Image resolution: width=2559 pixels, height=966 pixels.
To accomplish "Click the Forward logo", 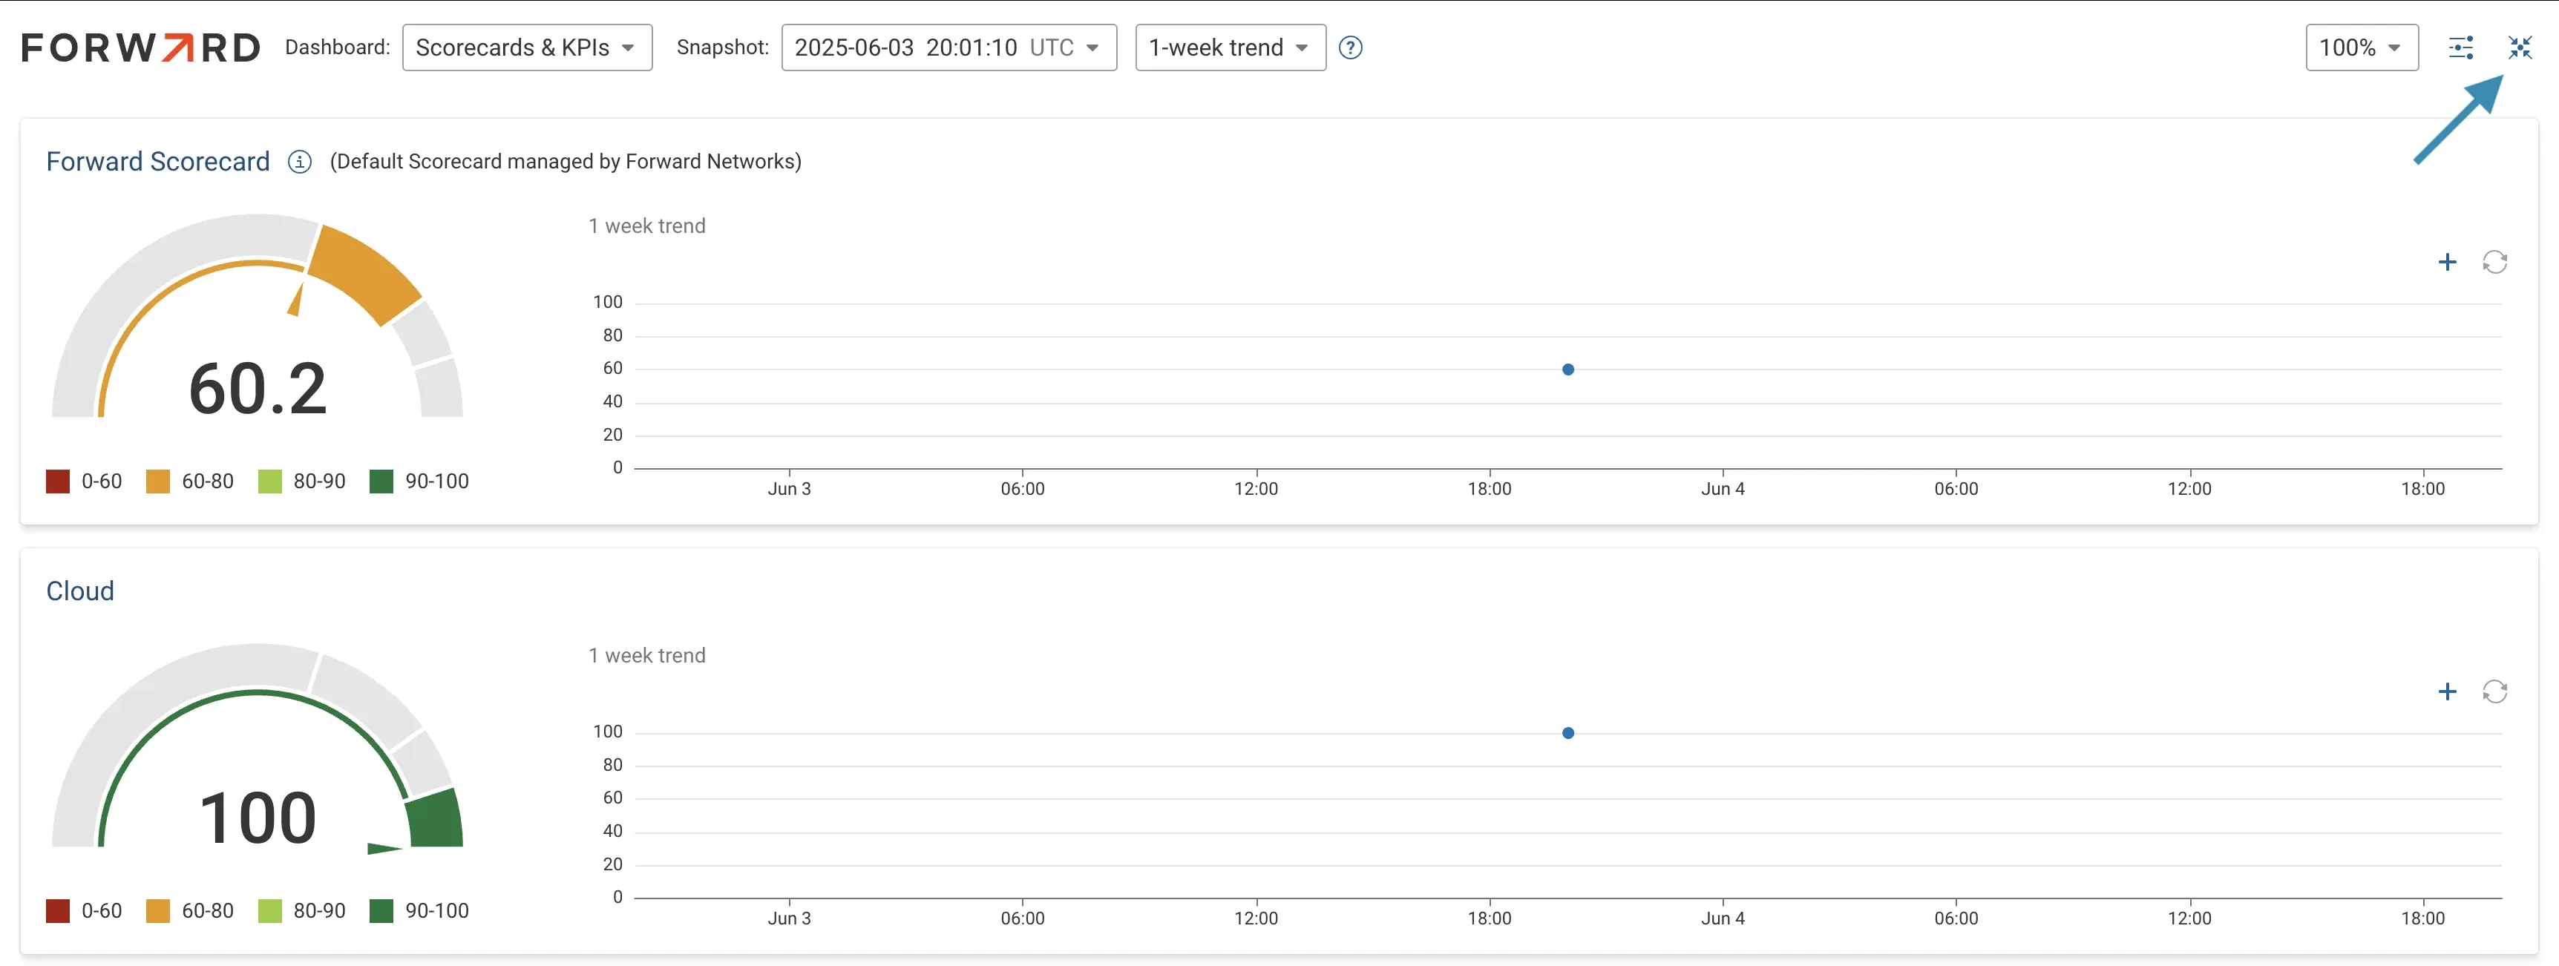I will click(140, 47).
